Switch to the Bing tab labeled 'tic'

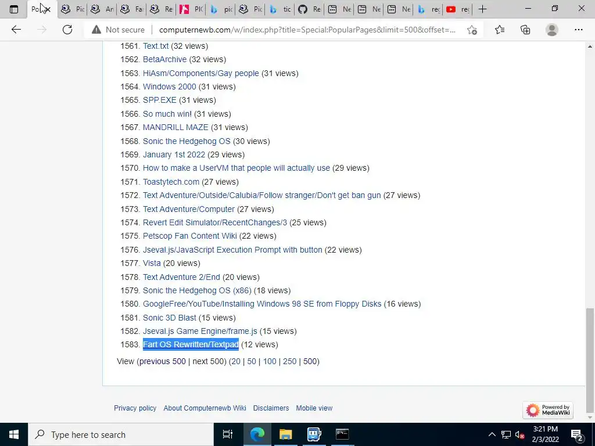[x=279, y=9]
